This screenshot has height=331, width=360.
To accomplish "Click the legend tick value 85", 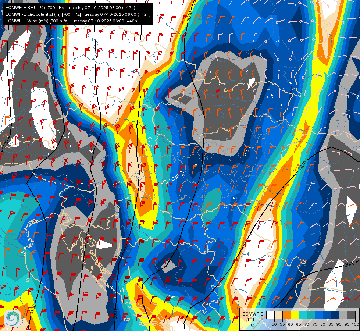I will (x=331, y=324).
